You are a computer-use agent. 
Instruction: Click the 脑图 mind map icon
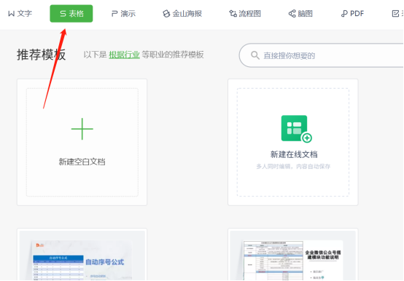pyautogui.click(x=292, y=14)
